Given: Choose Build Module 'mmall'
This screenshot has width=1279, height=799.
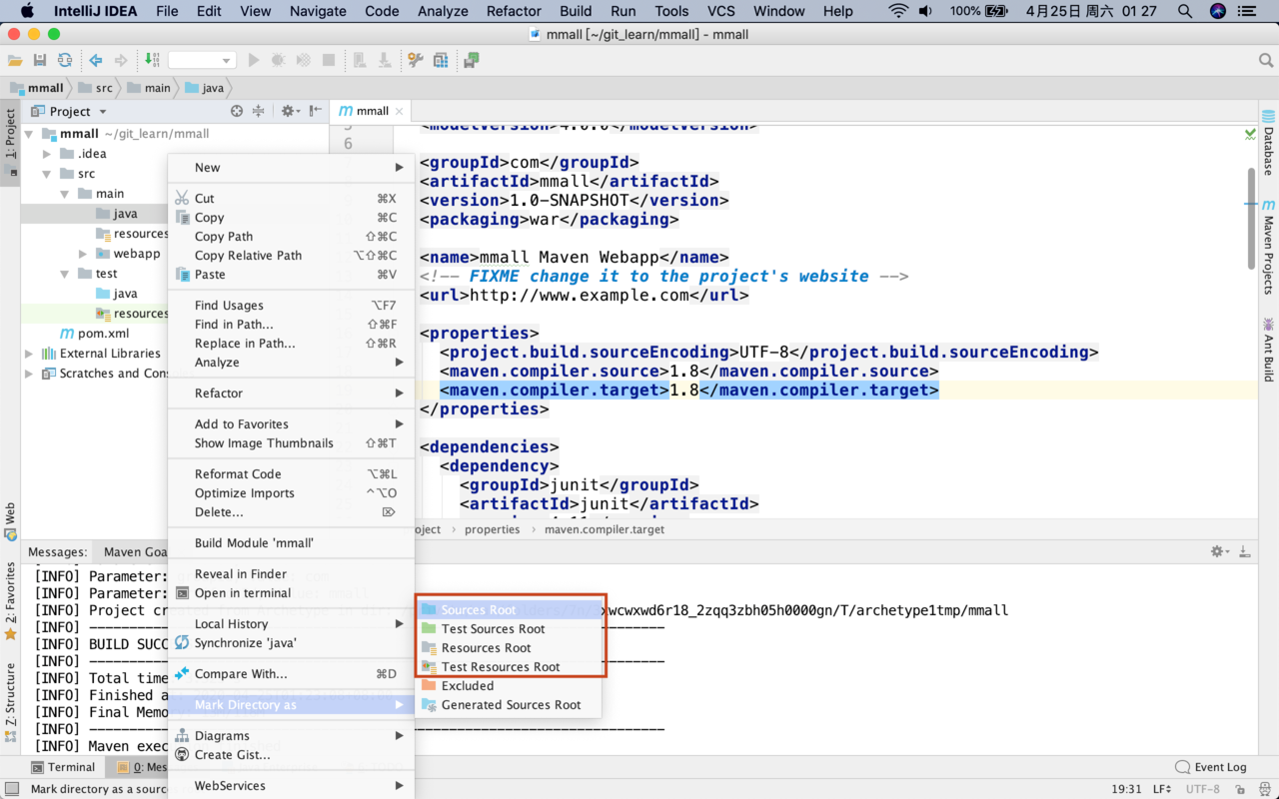Looking at the screenshot, I should coord(291,542).
